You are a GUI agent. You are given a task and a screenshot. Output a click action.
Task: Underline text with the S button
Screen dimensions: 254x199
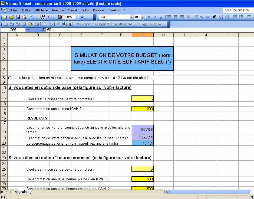point(161,17)
